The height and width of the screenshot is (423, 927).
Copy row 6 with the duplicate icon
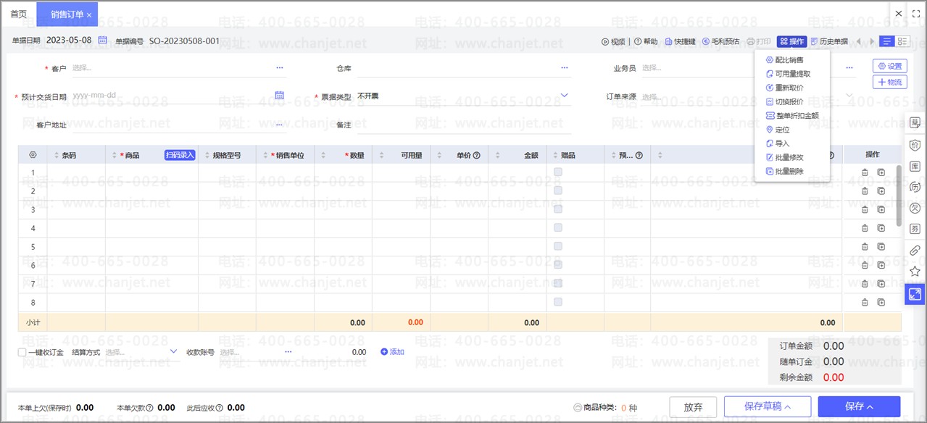(881, 265)
